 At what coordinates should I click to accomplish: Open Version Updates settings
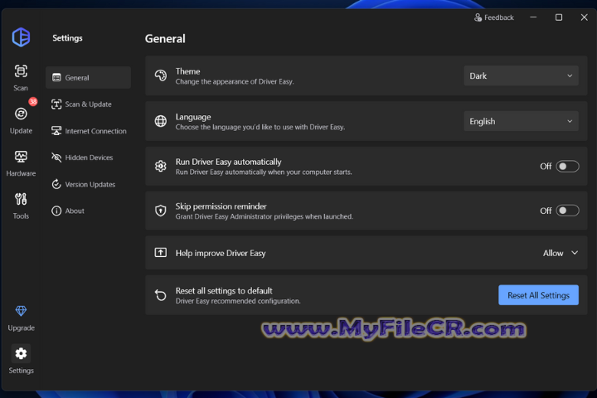coord(89,184)
